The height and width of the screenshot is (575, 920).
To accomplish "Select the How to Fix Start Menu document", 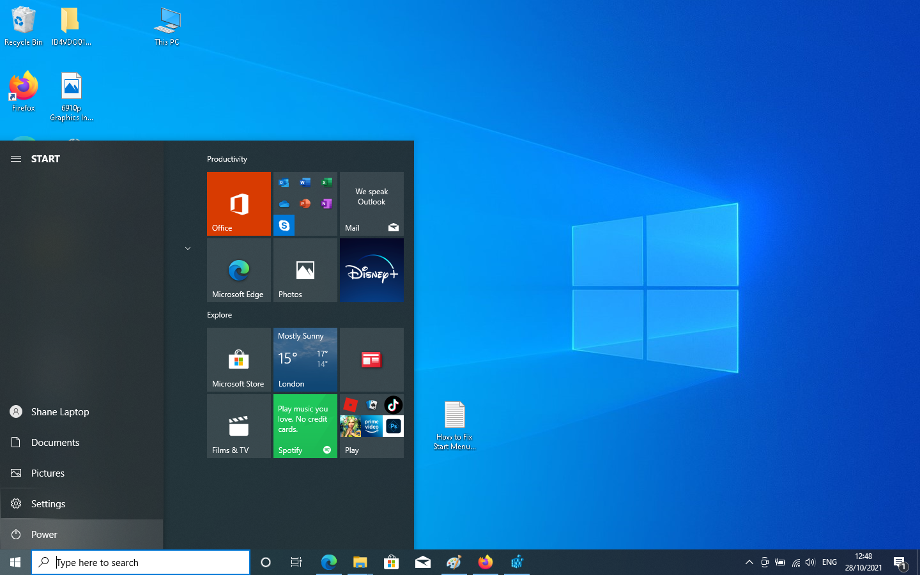I will pyautogui.click(x=454, y=425).
